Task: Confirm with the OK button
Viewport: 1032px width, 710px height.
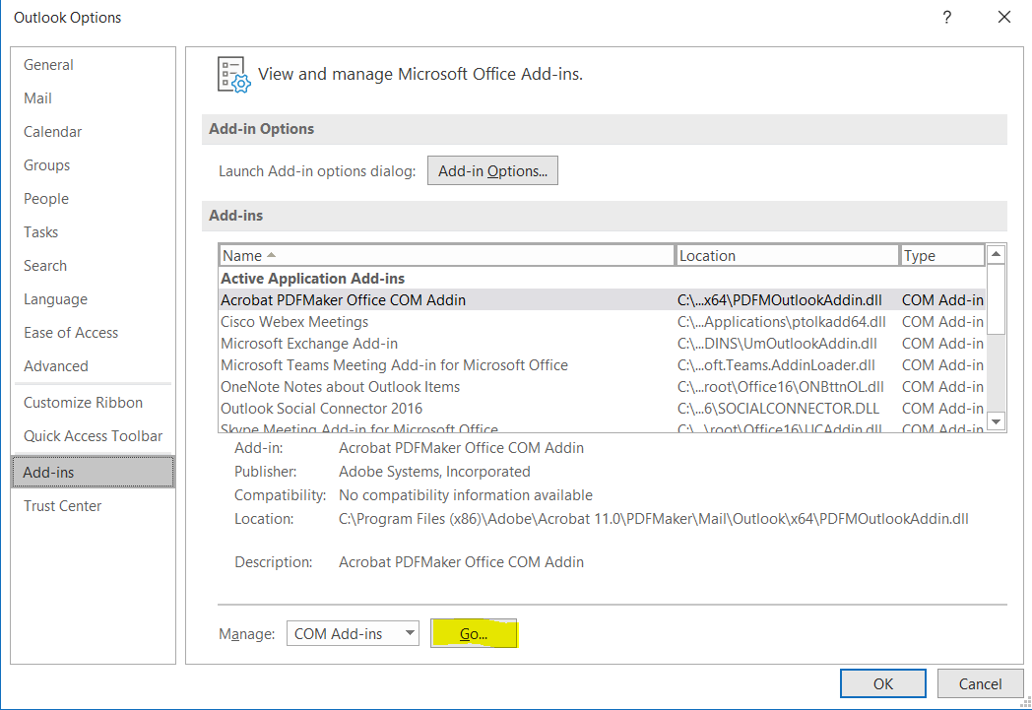Action: click(882, 683)
